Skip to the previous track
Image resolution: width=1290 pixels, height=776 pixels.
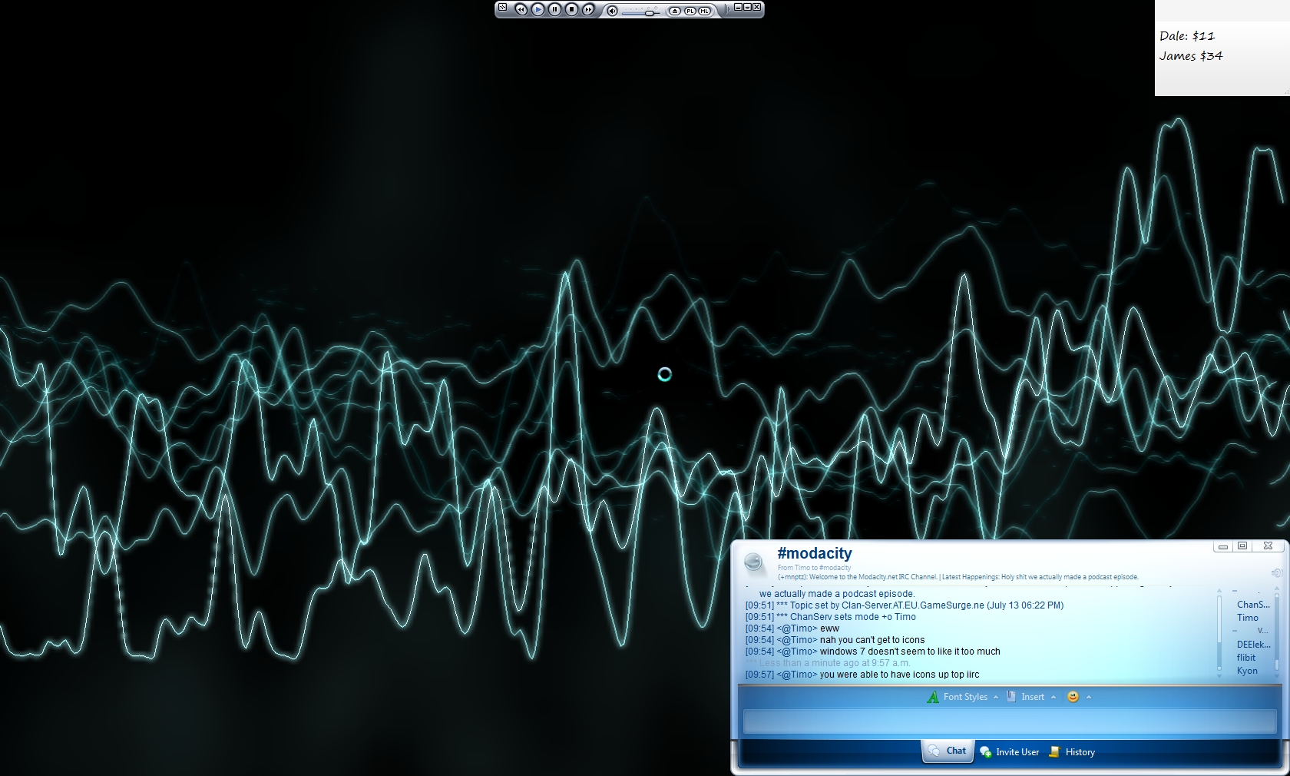click(x=521, y=10)
